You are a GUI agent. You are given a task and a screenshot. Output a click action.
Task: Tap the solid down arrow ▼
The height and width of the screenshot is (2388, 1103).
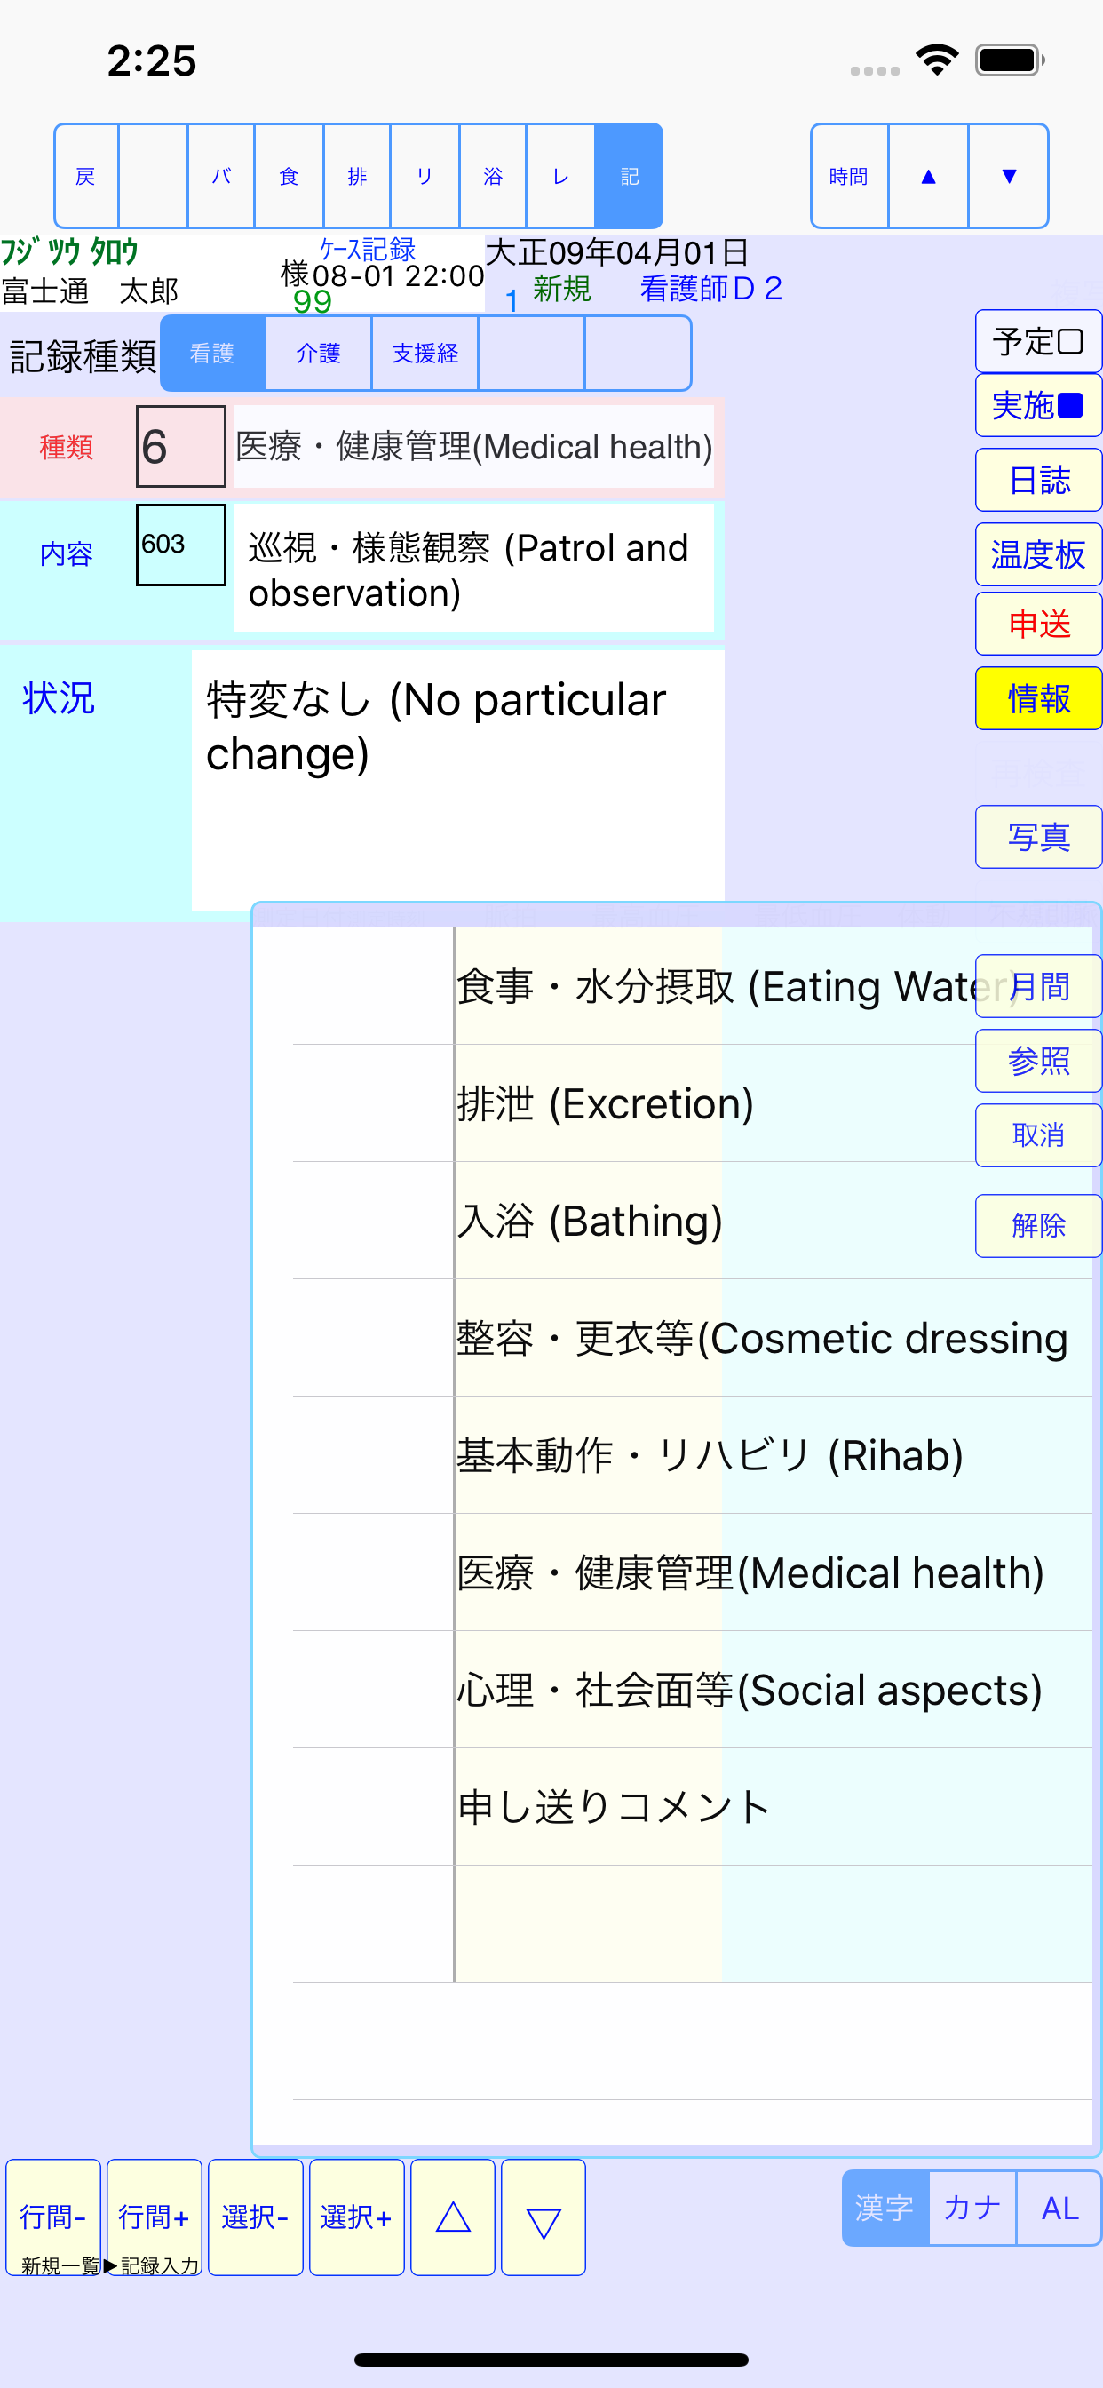point(1009,176)
